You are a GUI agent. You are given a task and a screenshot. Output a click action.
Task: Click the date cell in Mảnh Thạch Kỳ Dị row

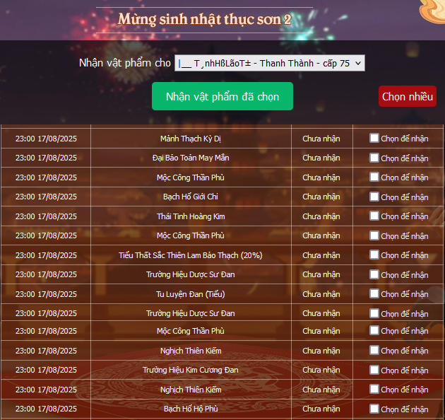[x=46, y=139]
